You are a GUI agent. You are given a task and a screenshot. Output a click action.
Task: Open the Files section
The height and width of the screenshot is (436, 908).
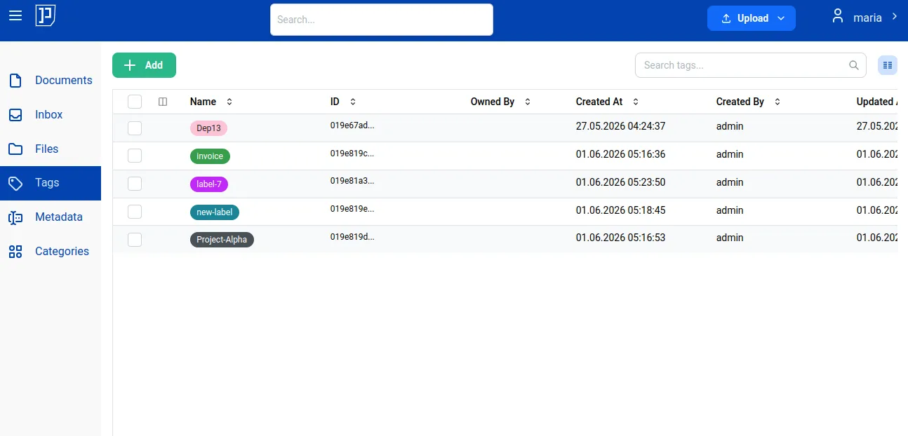pyautogui.click(x=51, y=149)
